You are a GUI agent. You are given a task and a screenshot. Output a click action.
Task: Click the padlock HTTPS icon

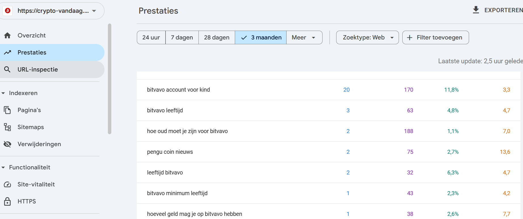[x=7, y=201]
